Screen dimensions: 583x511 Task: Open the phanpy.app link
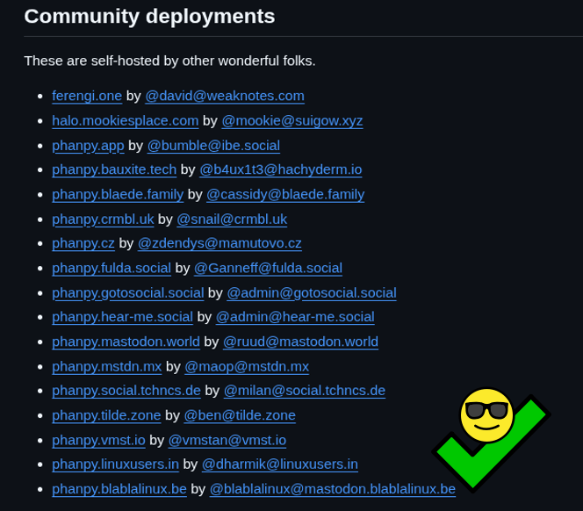[x=88, y=145]
